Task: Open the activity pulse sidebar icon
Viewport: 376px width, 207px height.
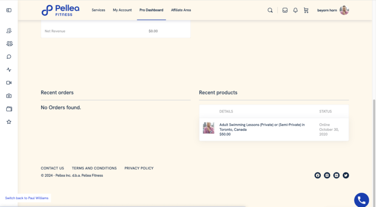Action: click(9, 69)
